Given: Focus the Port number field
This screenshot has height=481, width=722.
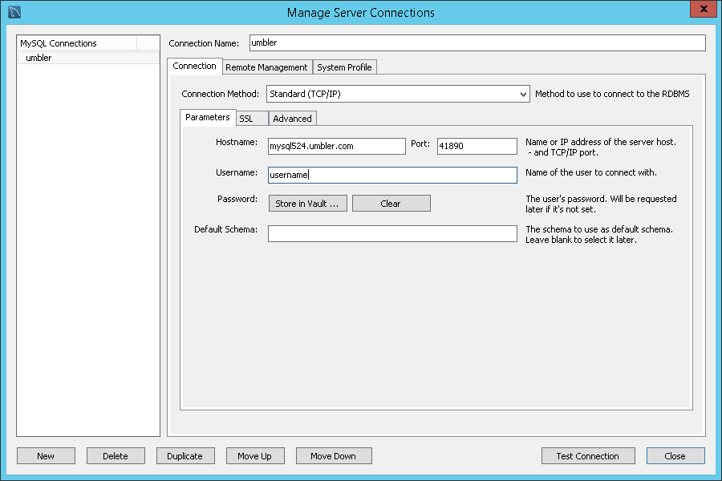Looking at the screenshot, I should point(475,146).
